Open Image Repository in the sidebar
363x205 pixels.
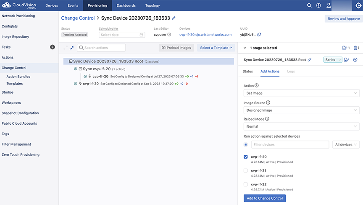tap(15, 37)
